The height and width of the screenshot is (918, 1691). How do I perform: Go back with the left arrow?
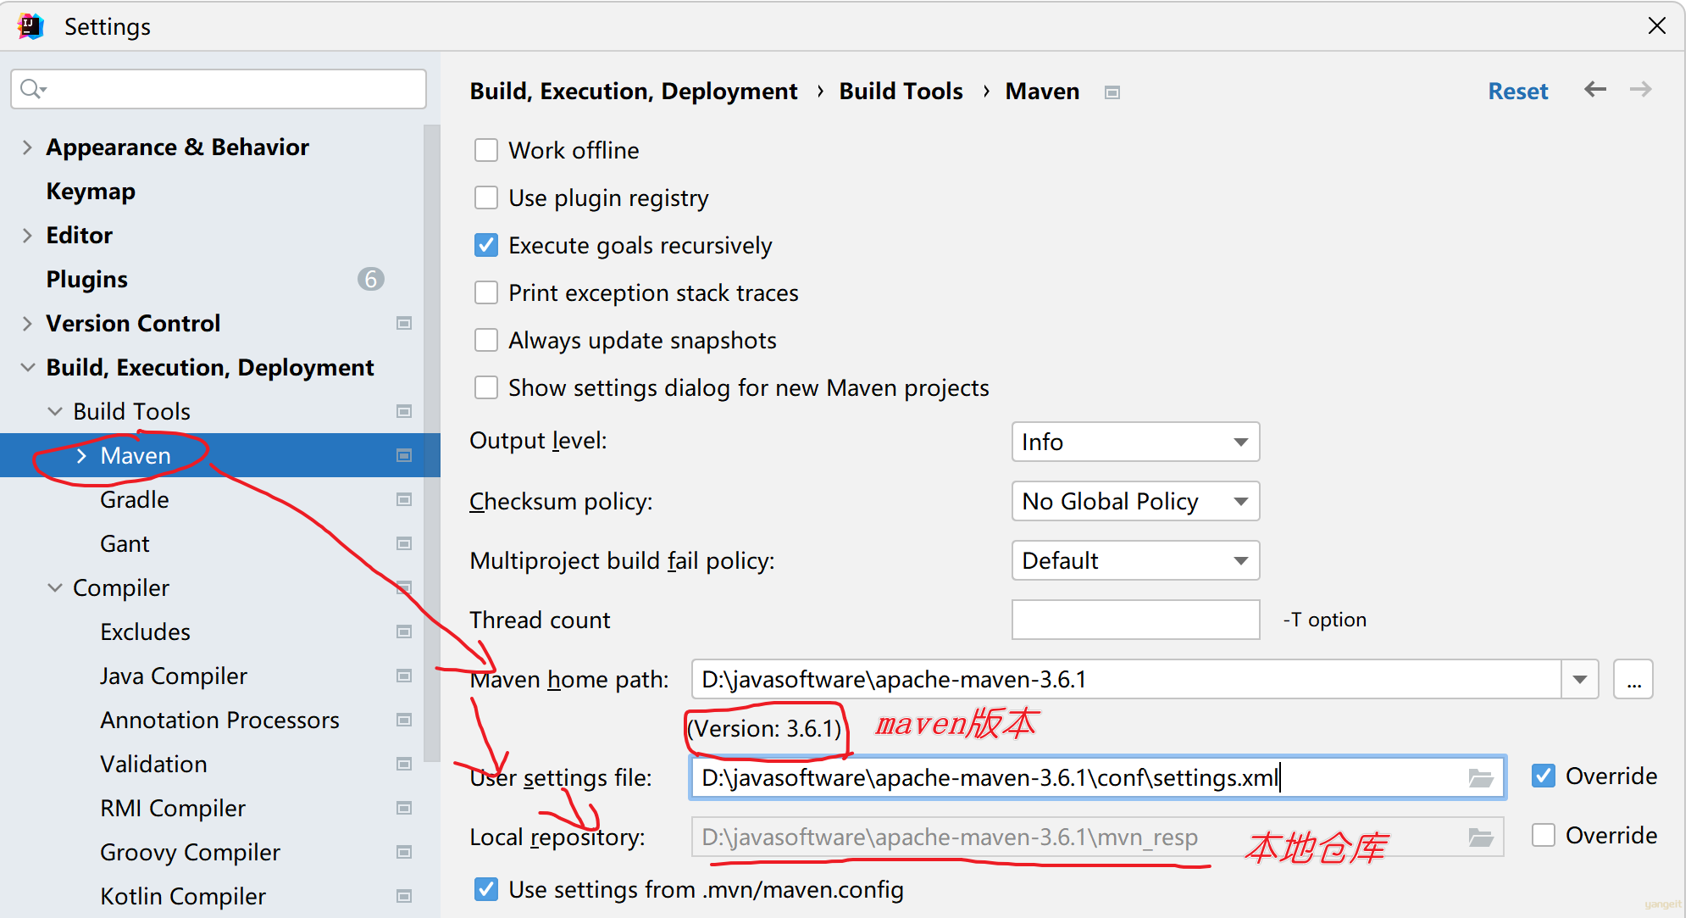(x=1595, y=89)
